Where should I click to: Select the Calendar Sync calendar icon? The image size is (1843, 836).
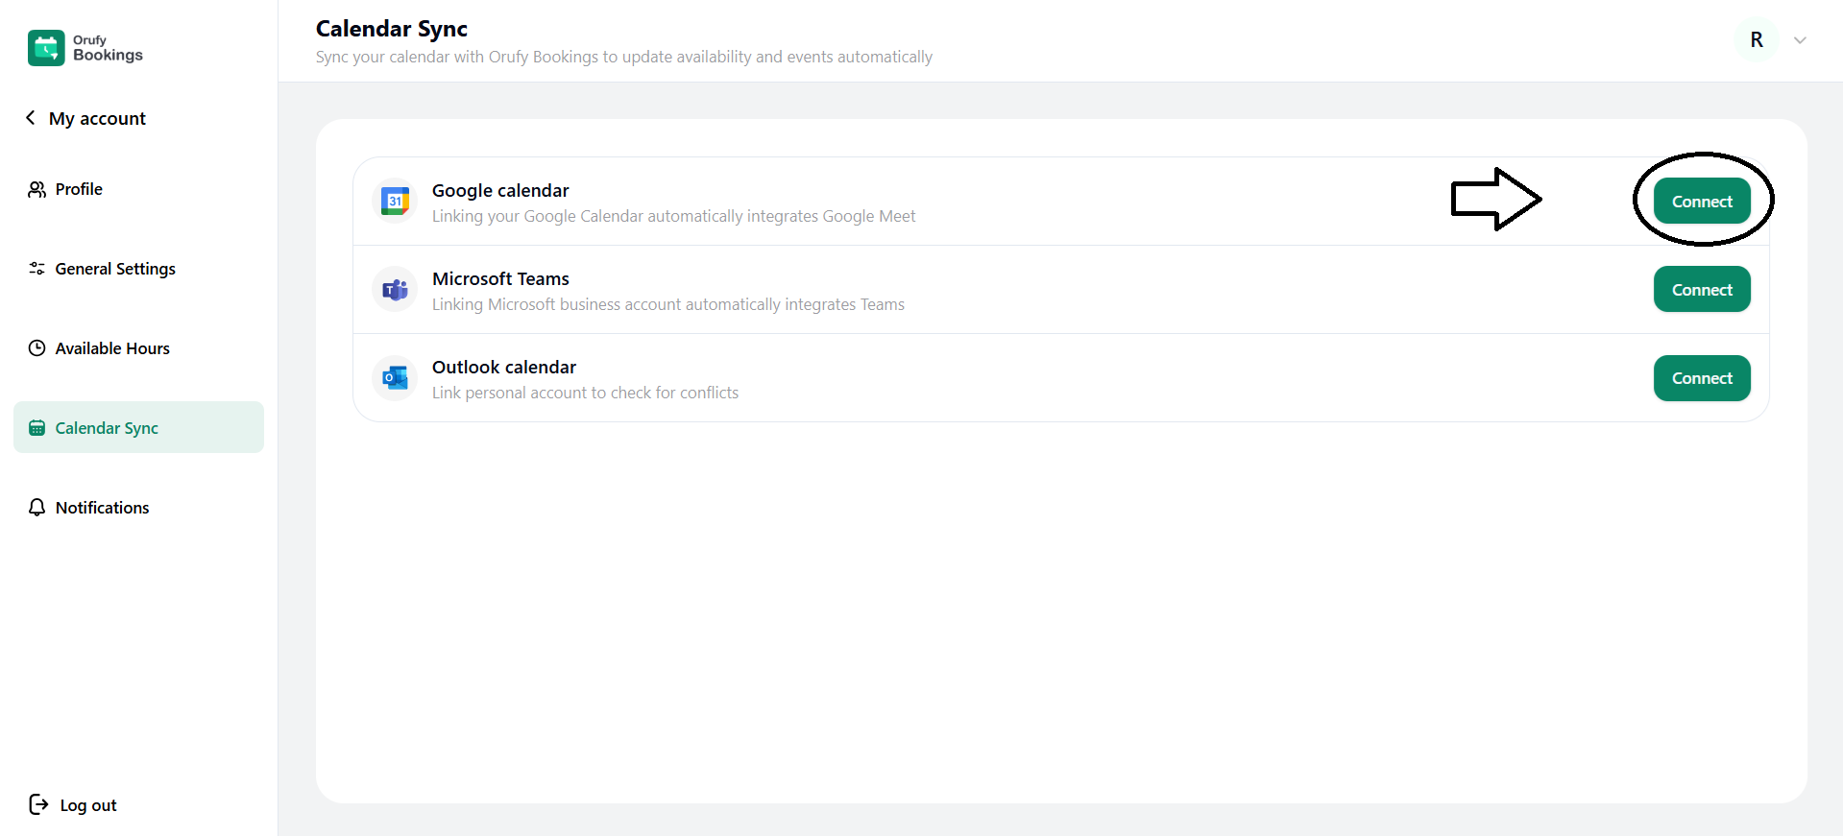[36, 428]
